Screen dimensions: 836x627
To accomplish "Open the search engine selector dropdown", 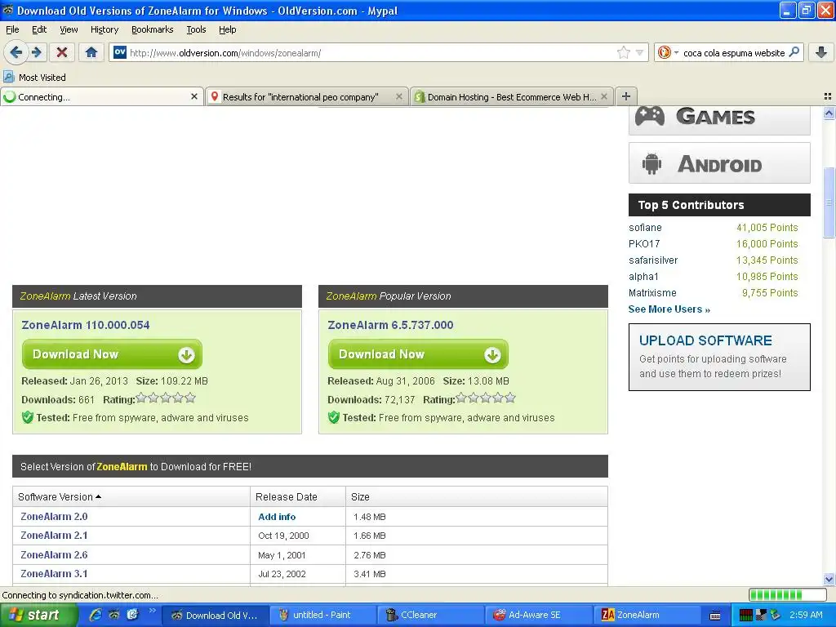I will coord(677,52).
